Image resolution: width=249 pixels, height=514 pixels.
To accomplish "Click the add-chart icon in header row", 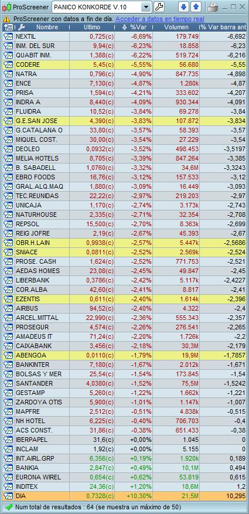I will pyautogui.click(x=8, y=28).
